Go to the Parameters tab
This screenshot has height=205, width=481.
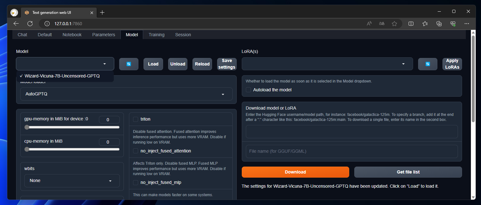104,35
